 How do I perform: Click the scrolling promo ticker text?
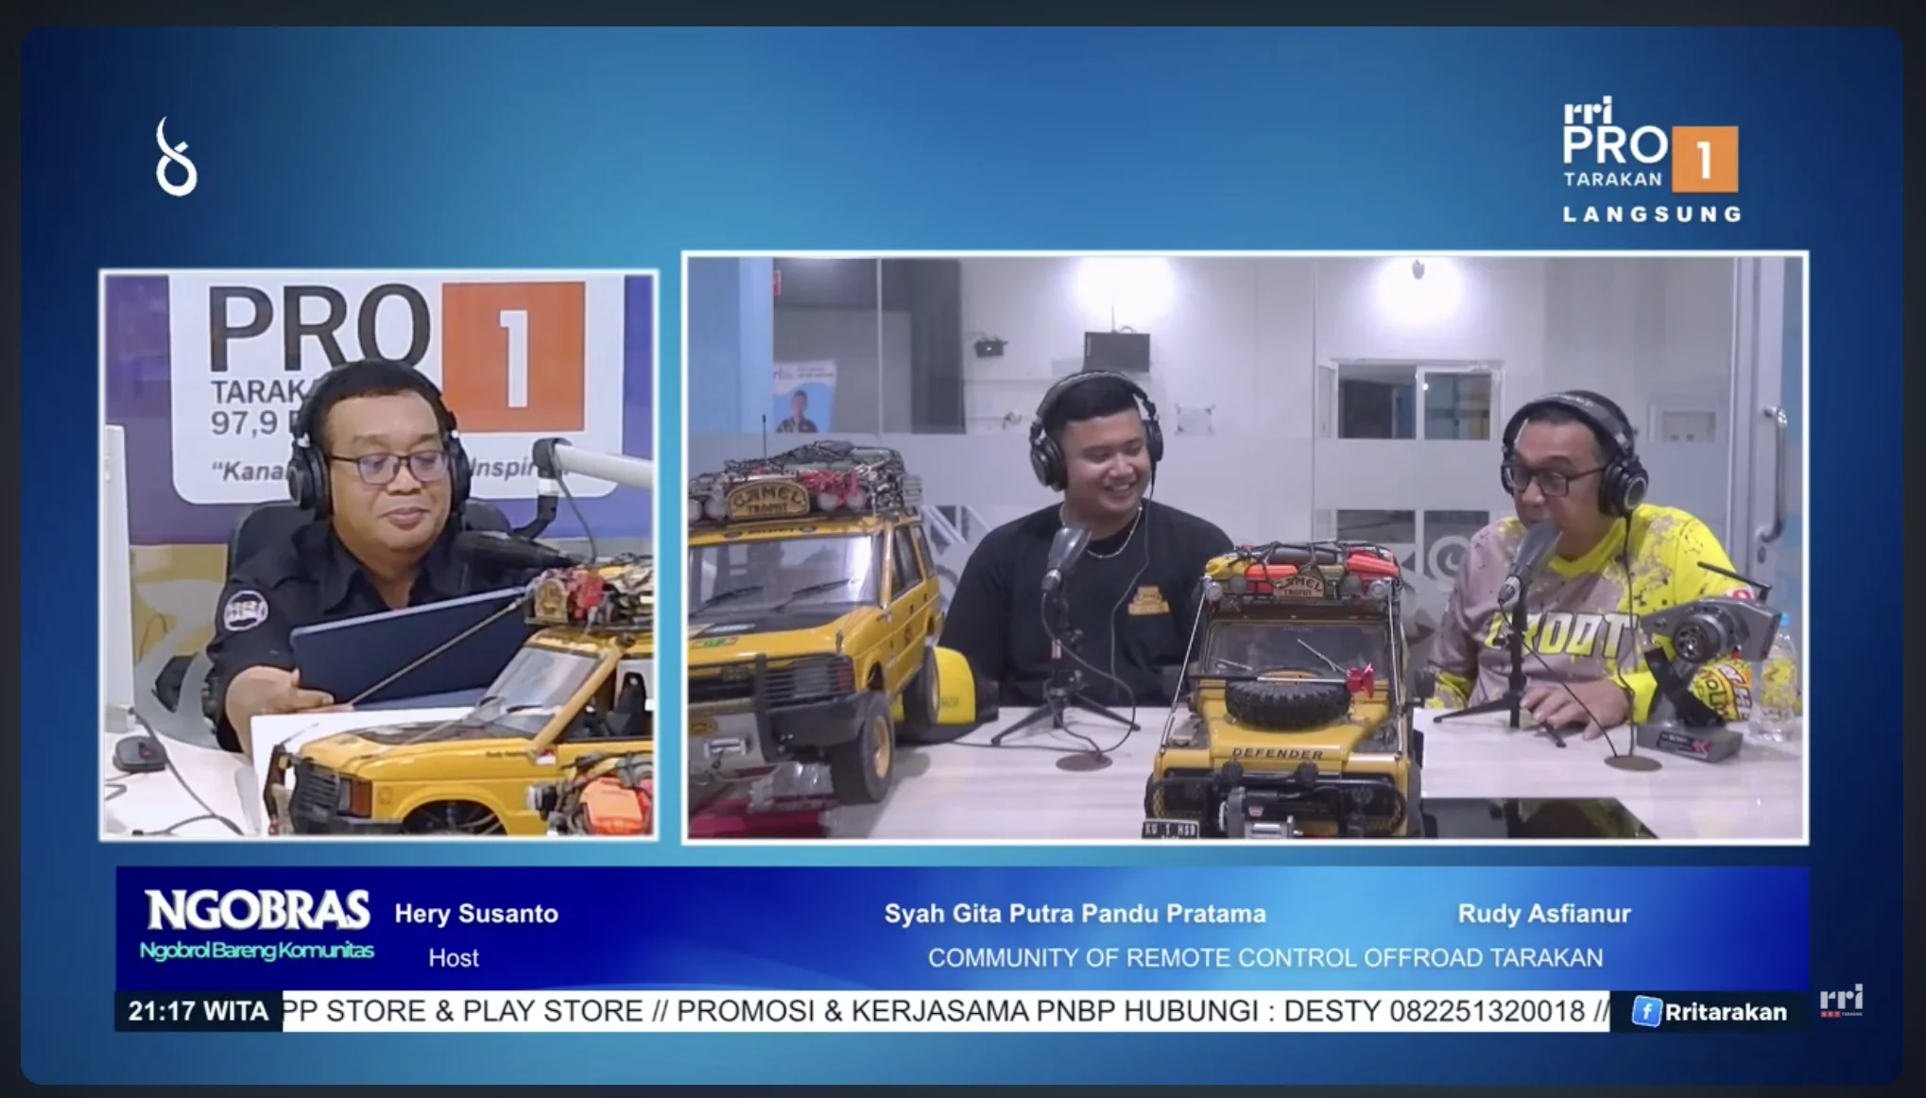pyautogui.click(x=946, y=1012)
